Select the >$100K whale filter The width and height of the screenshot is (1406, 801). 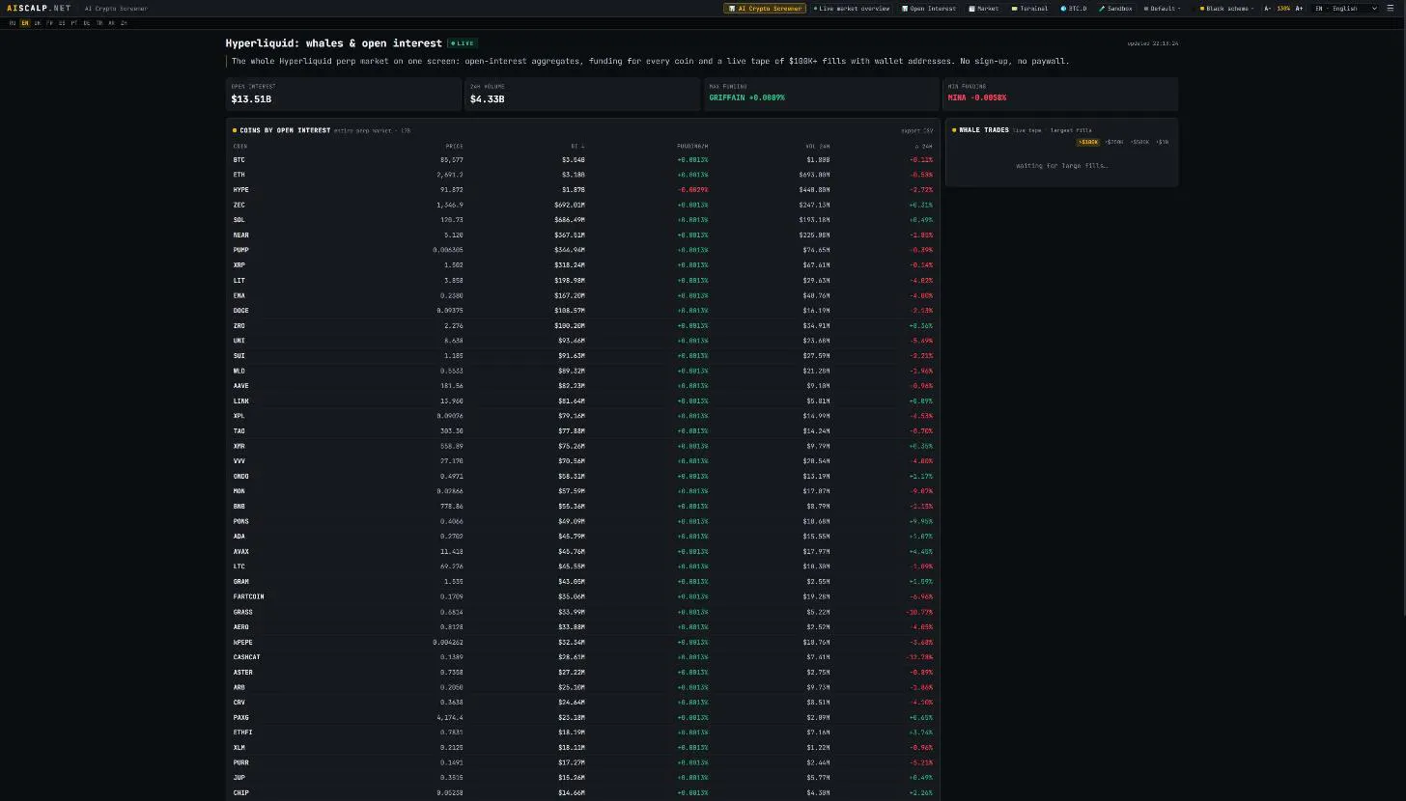1088,142
